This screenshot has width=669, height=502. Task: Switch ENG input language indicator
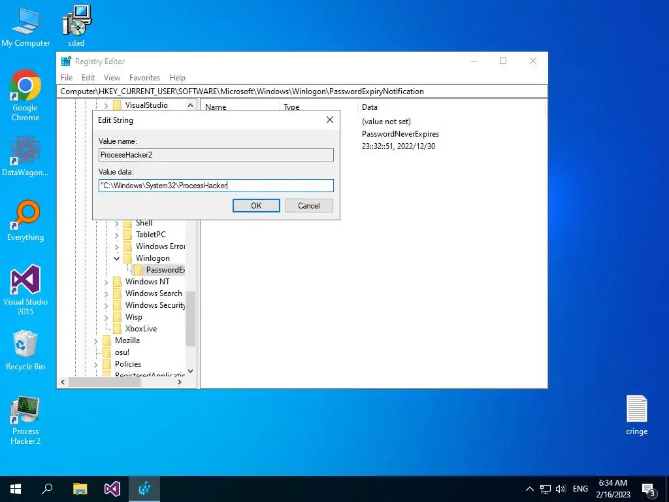(x=580, y=489)
